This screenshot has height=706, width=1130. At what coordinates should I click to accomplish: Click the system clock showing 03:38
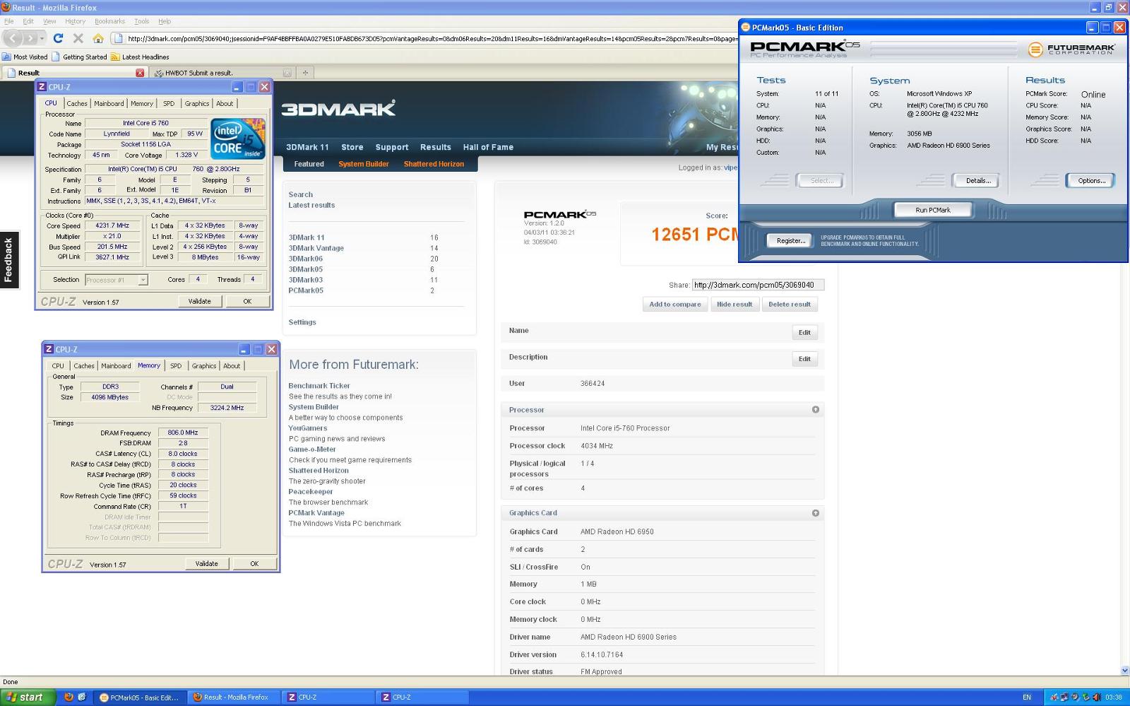pyautogui.click(x=1114, y=698)
